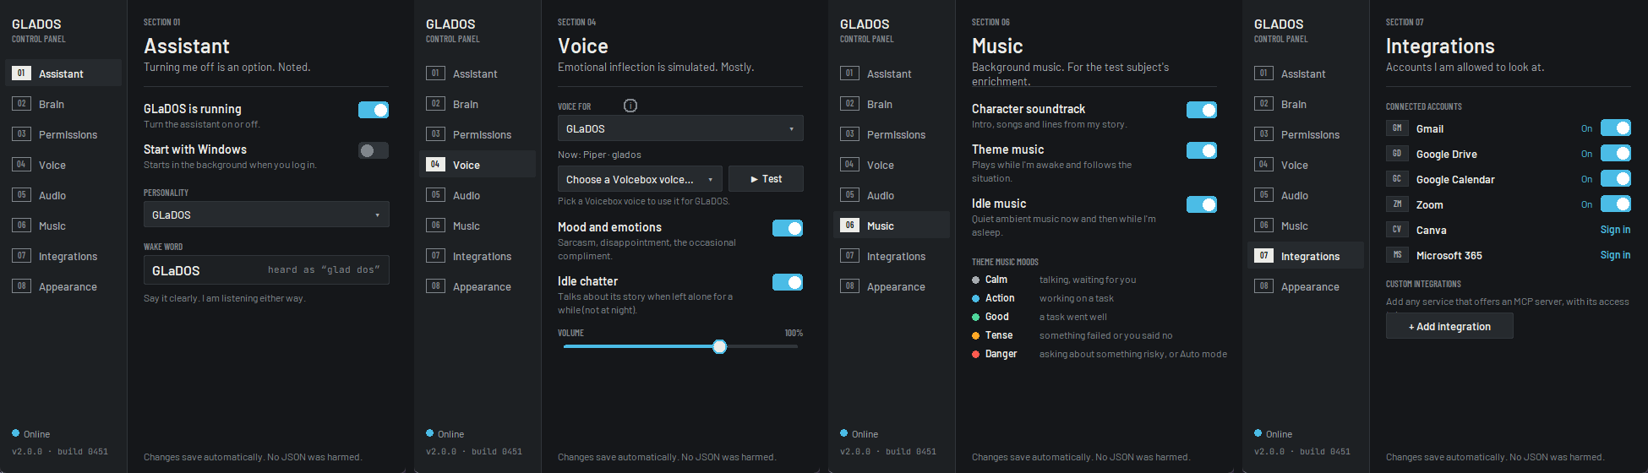1648x473 pixels.
Task: Enable the Start with Windows switch
Action: 374,150
